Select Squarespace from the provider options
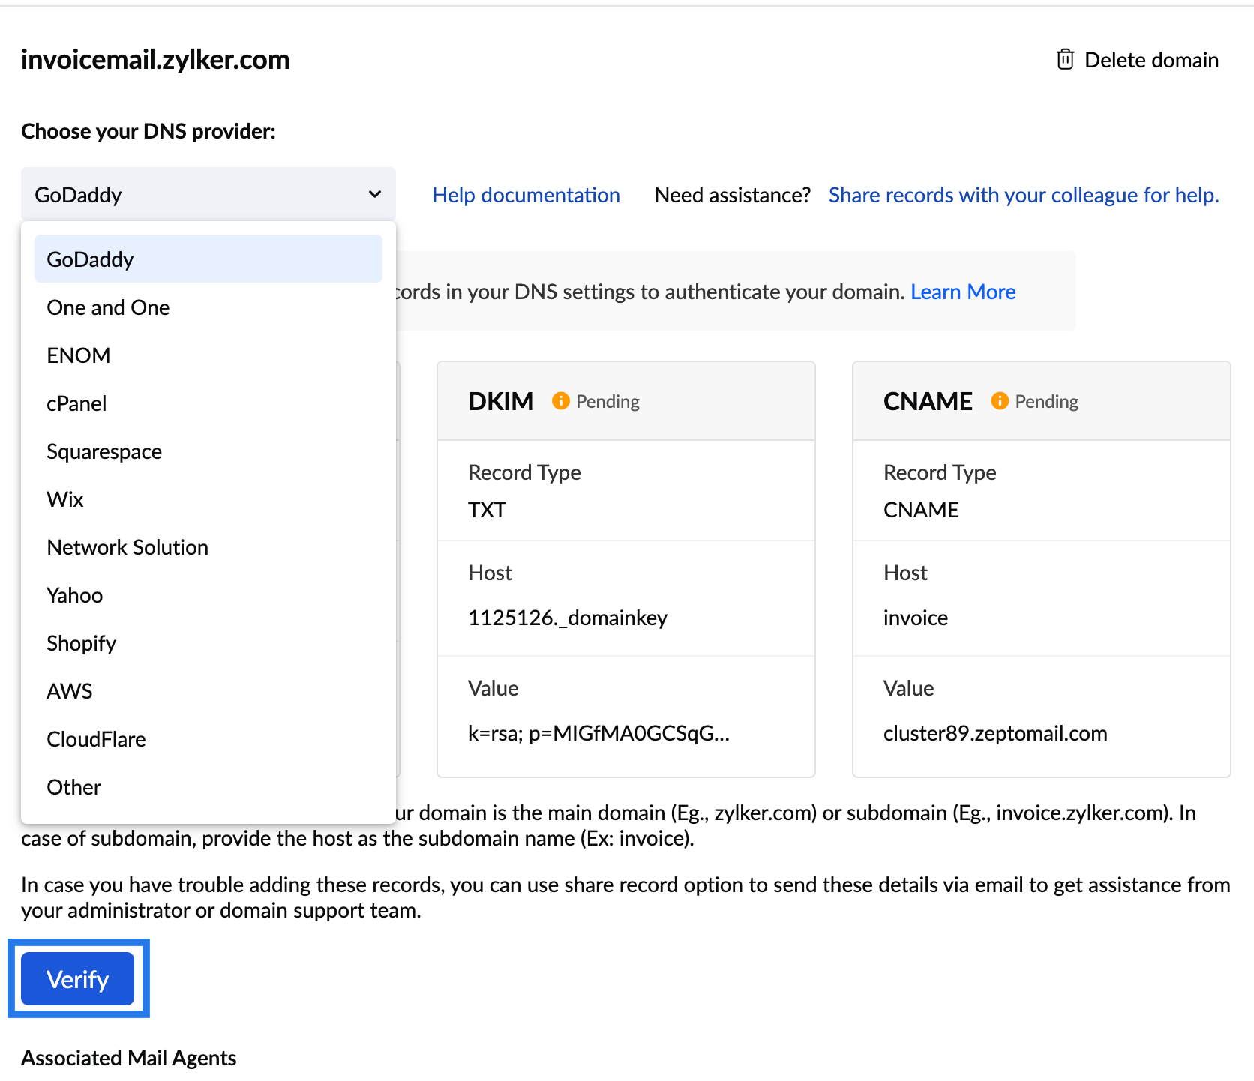Image resolution: width=1254 pixels, height=1081 pixels. coord(103,451)
